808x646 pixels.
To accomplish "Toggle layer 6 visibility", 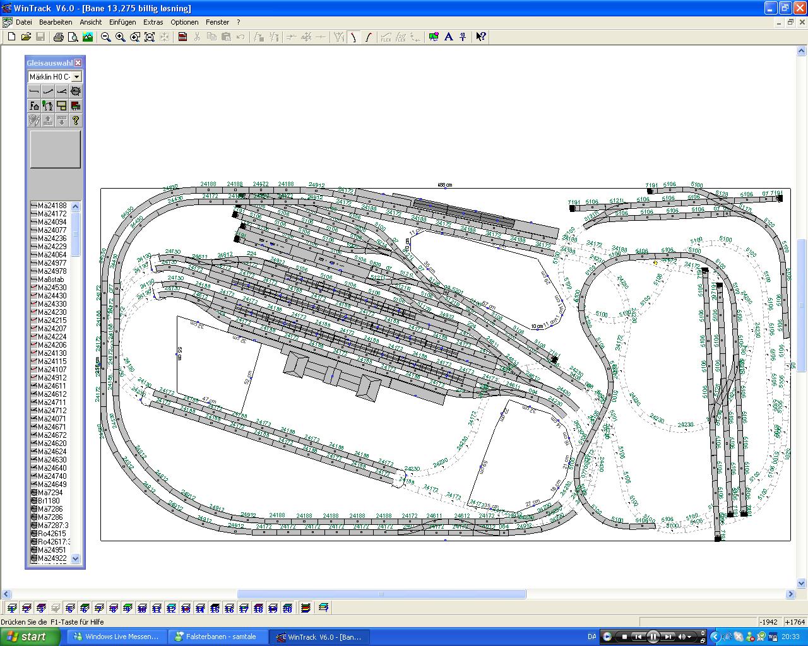I will tap(85, 608).
